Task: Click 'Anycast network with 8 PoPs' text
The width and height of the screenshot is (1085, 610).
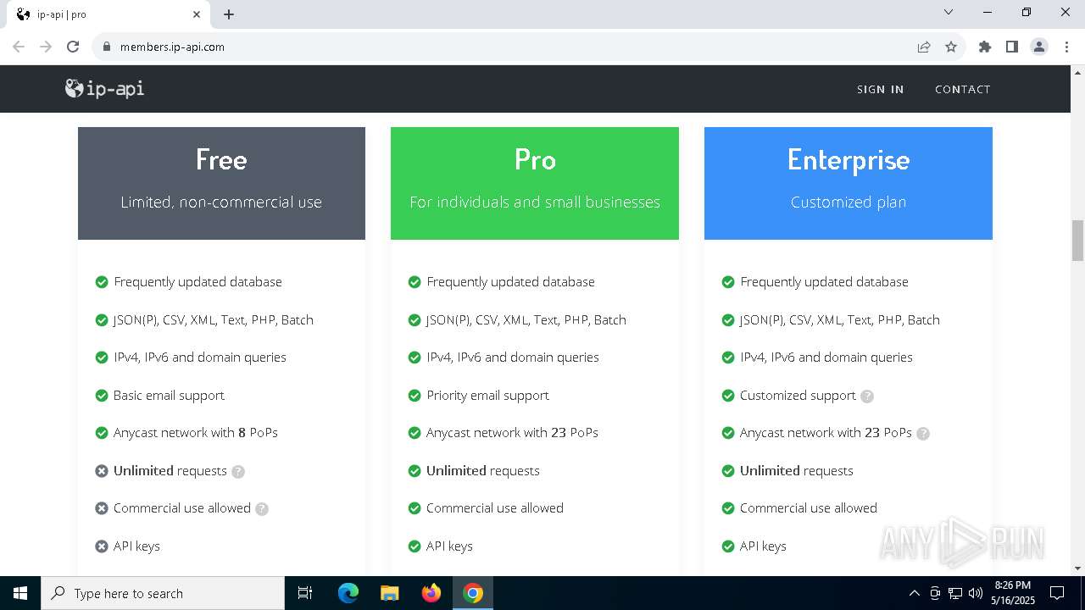Action: pos(196,433)
